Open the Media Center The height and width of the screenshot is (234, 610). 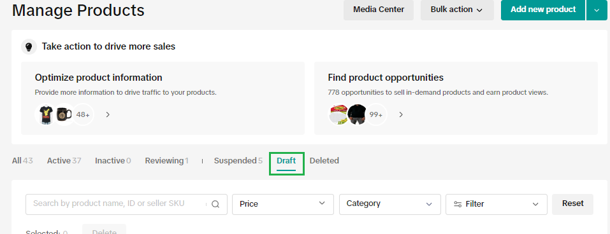coord(379,10)
